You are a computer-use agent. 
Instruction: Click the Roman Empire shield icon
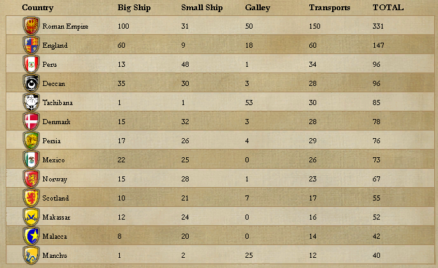point(31,26)
